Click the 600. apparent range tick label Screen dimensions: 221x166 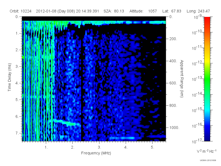point(173,83)
